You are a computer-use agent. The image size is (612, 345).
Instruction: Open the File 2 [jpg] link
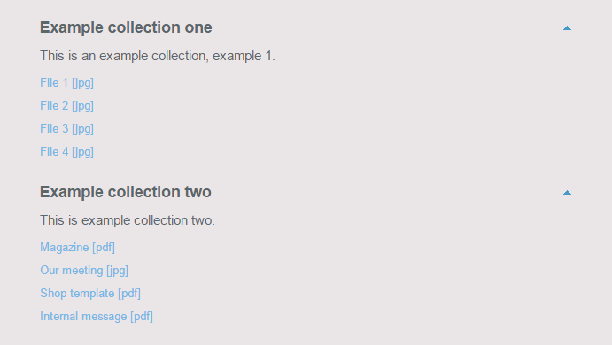[66, 105]
